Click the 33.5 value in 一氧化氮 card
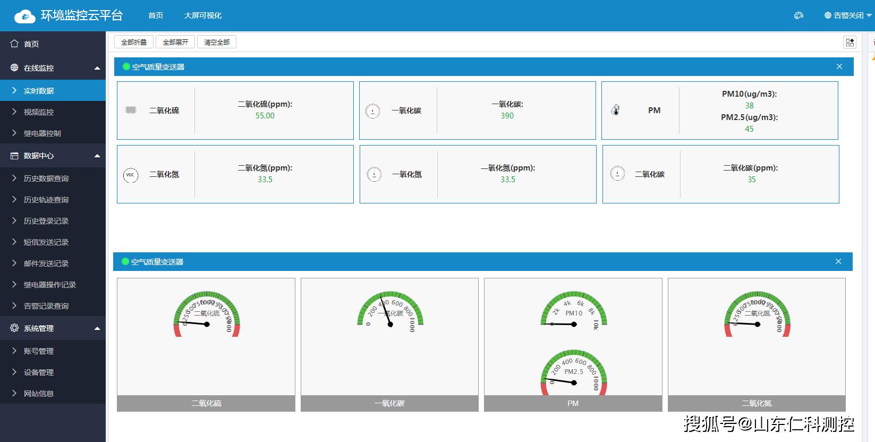Image resolution: width=875 pixels, height=442 pixels. (508, 179)
